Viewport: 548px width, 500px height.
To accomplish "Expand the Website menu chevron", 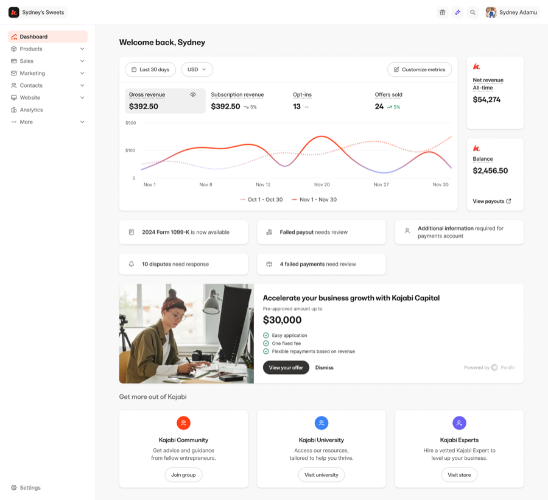I will 82,97.
